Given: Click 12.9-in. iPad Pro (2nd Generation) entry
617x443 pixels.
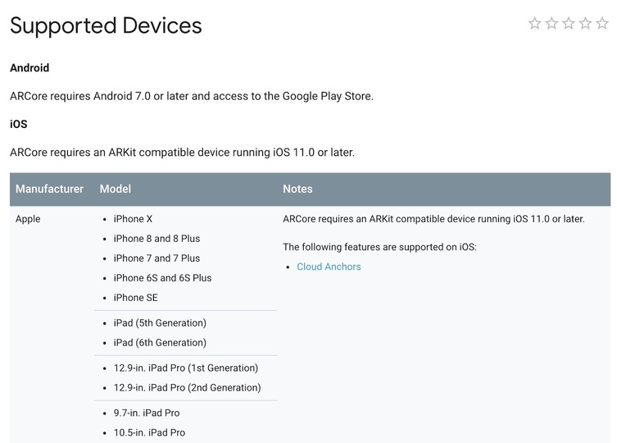Looking at the screenshot, I should (188, 387).
